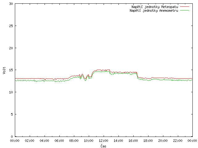Click the y-axis value 5
Image resolution: width=198 pixels, height=148 pixels.
point(12,114)
